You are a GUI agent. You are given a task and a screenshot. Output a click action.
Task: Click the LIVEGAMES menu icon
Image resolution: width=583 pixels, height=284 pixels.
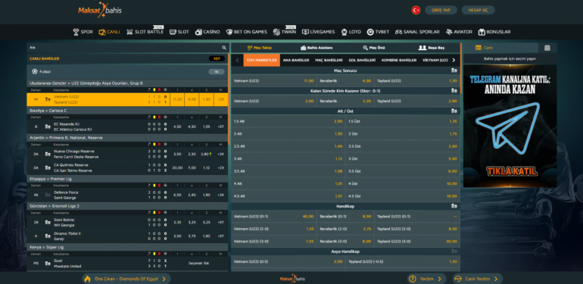click(x=305, y=32)
